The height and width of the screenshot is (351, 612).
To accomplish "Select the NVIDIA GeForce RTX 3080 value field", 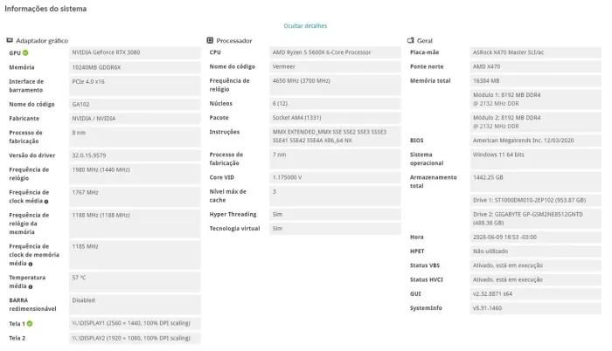I will 135,52.
